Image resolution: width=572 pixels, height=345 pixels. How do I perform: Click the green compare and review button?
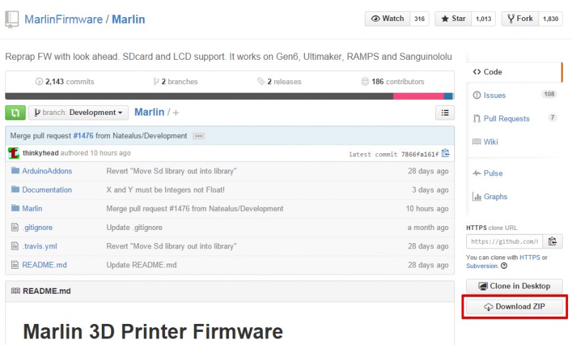pyautogui.click(x=15, y=112)
